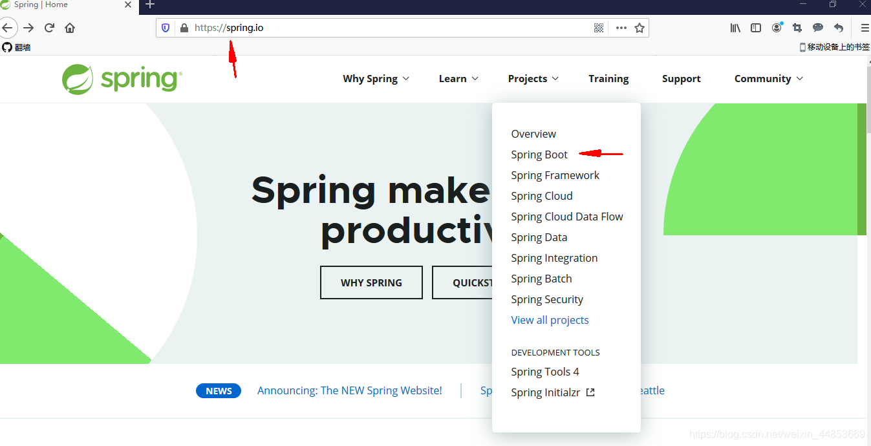Open the Support nav item

(682, 79)
